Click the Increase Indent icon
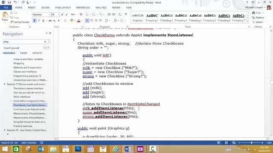The image size is (273, 153). point(114,14)
